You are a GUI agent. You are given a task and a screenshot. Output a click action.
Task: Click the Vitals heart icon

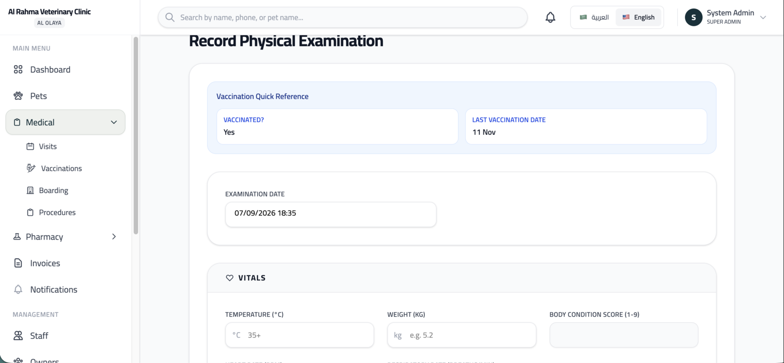pos(229,278)
